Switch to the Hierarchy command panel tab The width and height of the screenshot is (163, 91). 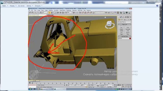coord(123,17)
